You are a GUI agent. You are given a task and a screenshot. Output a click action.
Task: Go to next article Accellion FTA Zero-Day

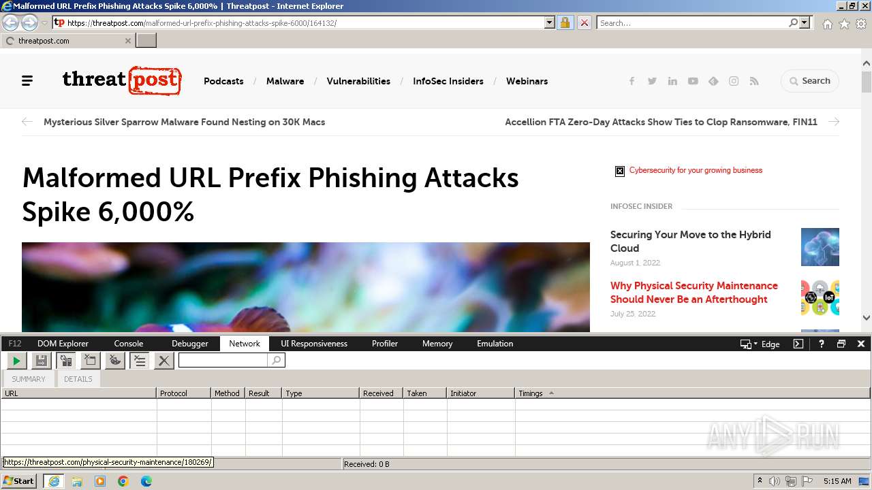pos(661,122)
